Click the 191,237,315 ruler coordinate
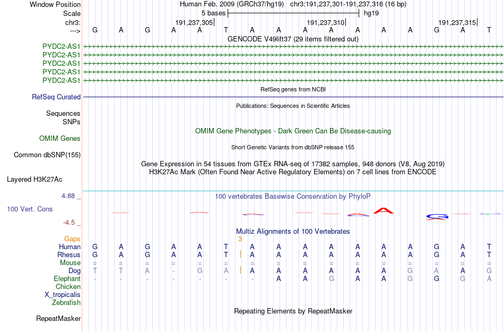The width and height of the screenshot is (504, 331). (x=457, y=22)
